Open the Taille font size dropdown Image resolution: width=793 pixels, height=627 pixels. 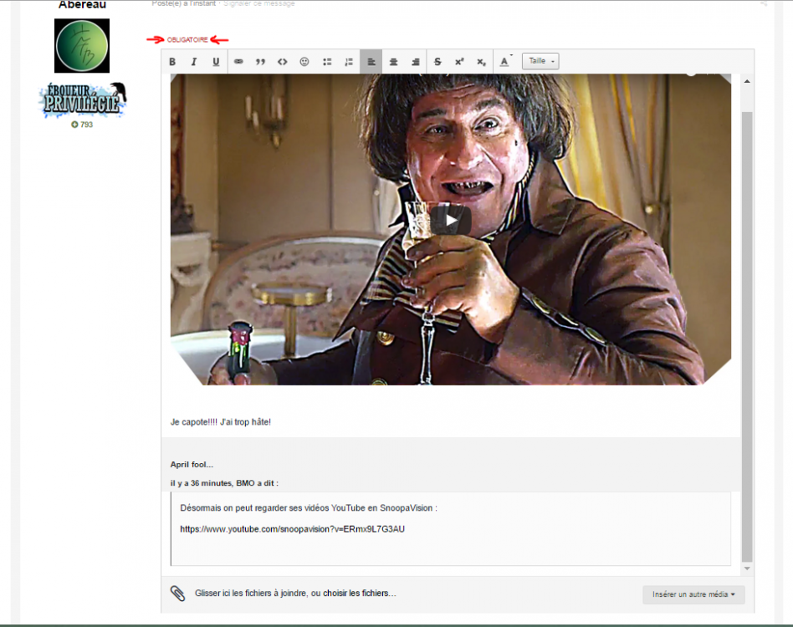(x=540, y=61)
